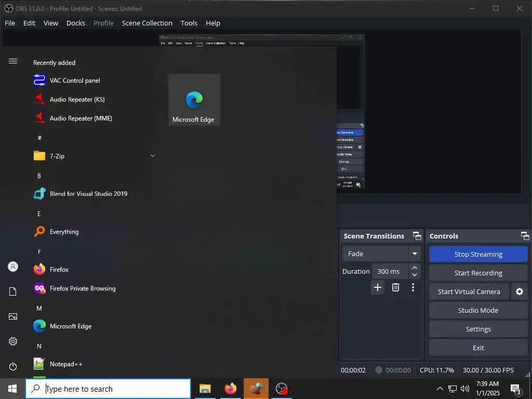The width and height of the screenshot is (532, 399).
Task: Click the Microsoft Edge pinned tile
Action: (194, 100)
